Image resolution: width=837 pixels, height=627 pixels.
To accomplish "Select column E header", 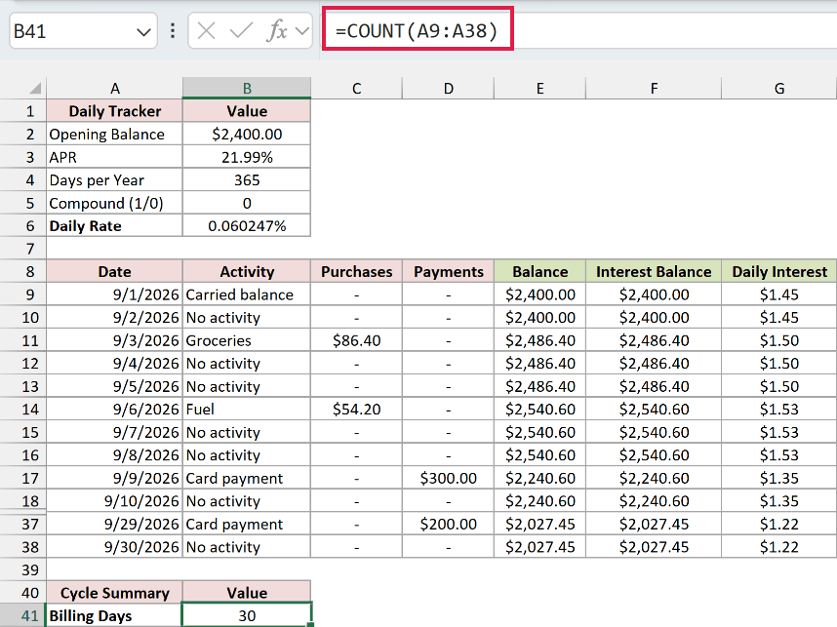I will [x=540, y=88].
